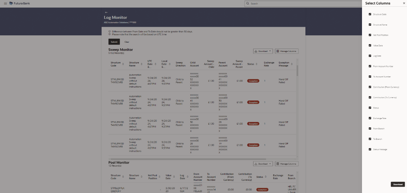Toggle the From Account Number checkbox
The height and width of the screenshot is (193, 407).
click(x=370, y=66)
